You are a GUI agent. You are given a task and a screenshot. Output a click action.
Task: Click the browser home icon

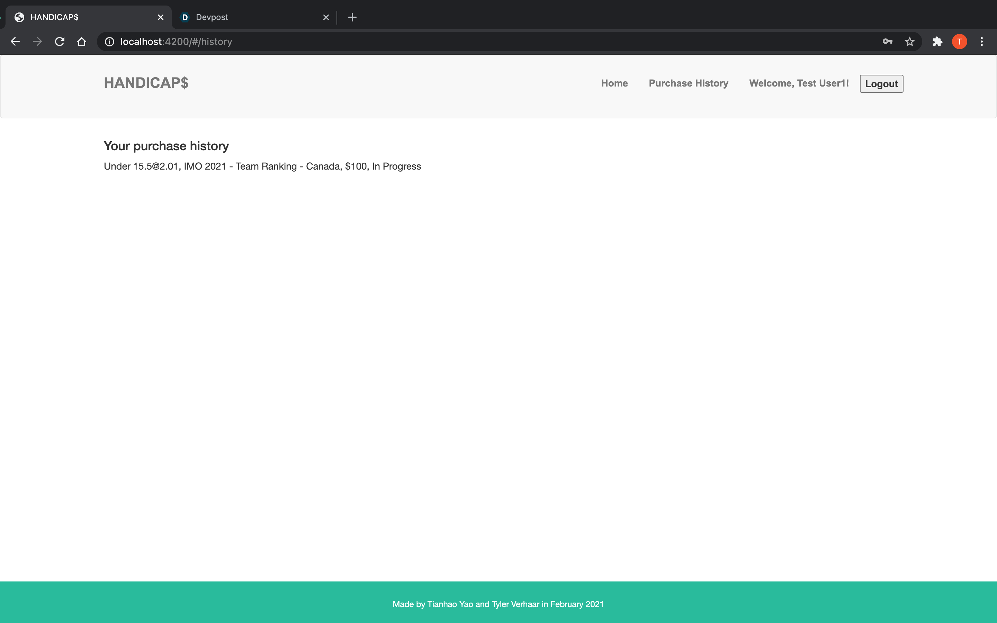point(82,42)
